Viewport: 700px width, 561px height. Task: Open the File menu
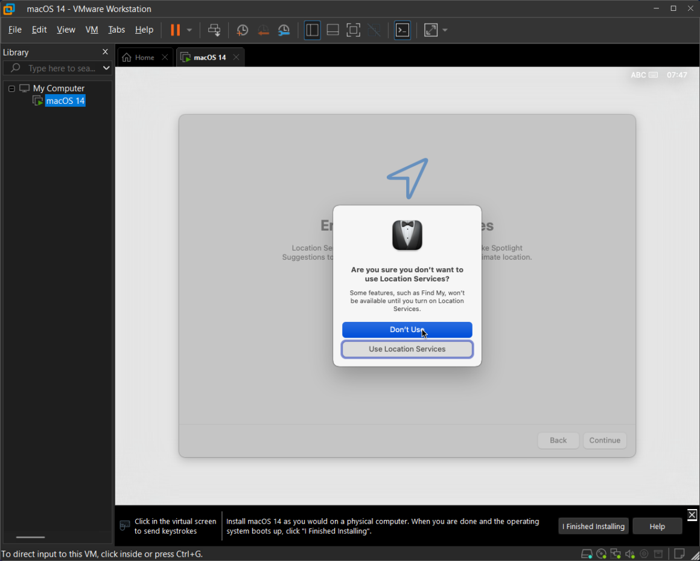pos(14,30)
